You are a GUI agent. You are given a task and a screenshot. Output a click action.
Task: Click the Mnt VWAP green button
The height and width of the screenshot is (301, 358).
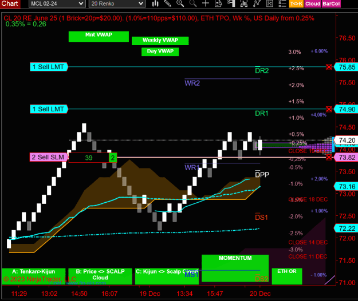click(99, 37)
